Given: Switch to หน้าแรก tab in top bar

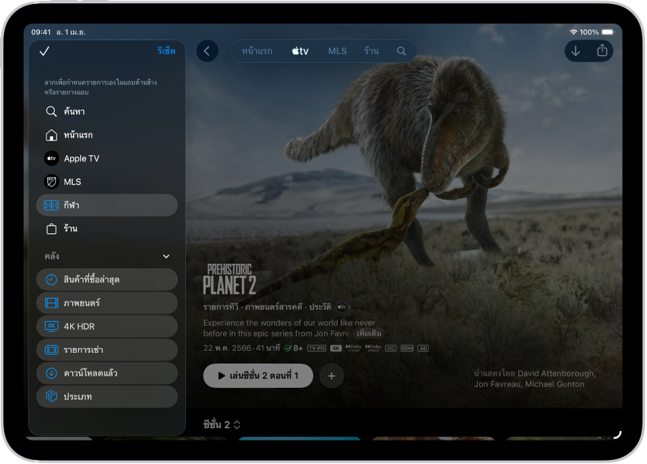Looking at the screenshot, I should (257, 51).
